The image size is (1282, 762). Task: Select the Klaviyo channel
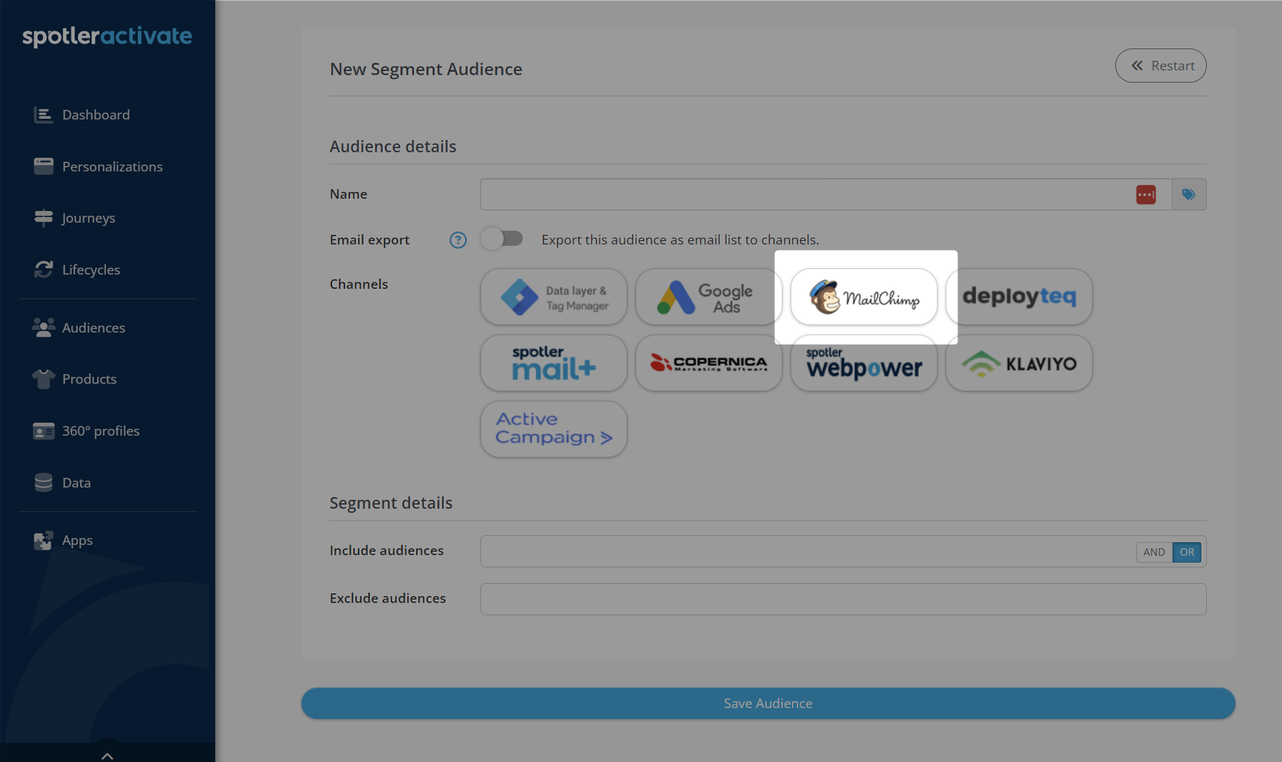click(1019, 363)
